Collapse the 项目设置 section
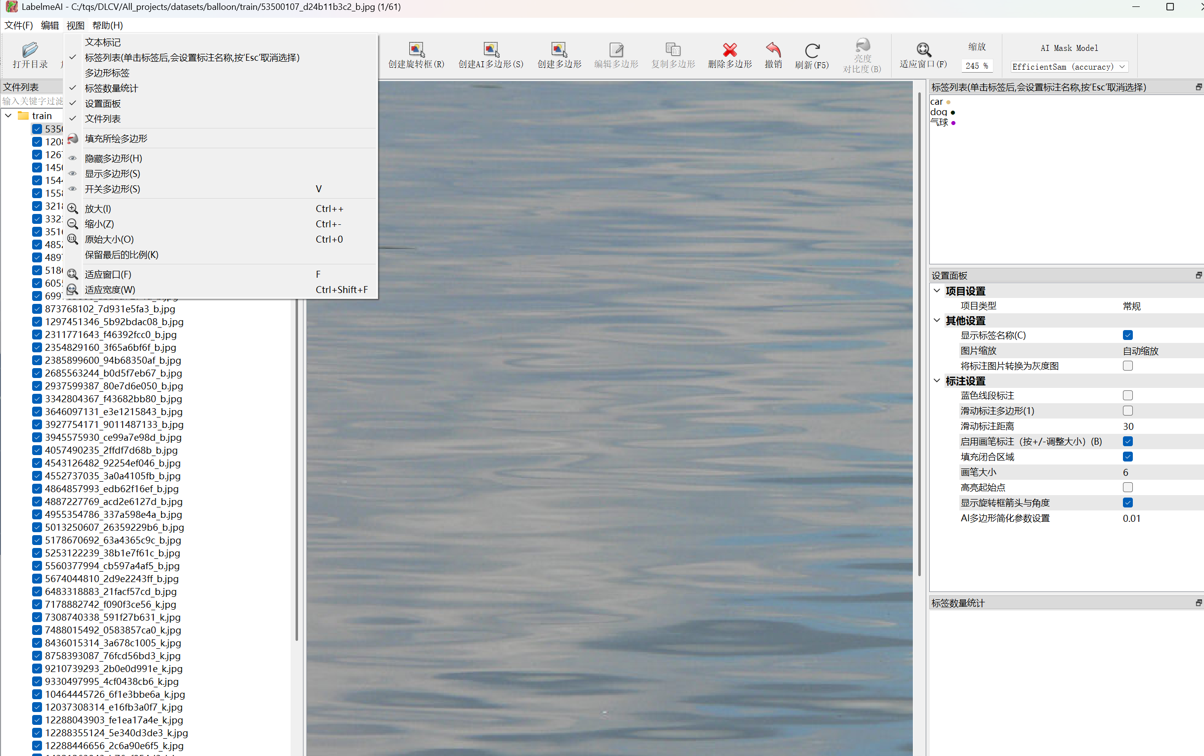The image size is (1204, 756). pos(937,291)
